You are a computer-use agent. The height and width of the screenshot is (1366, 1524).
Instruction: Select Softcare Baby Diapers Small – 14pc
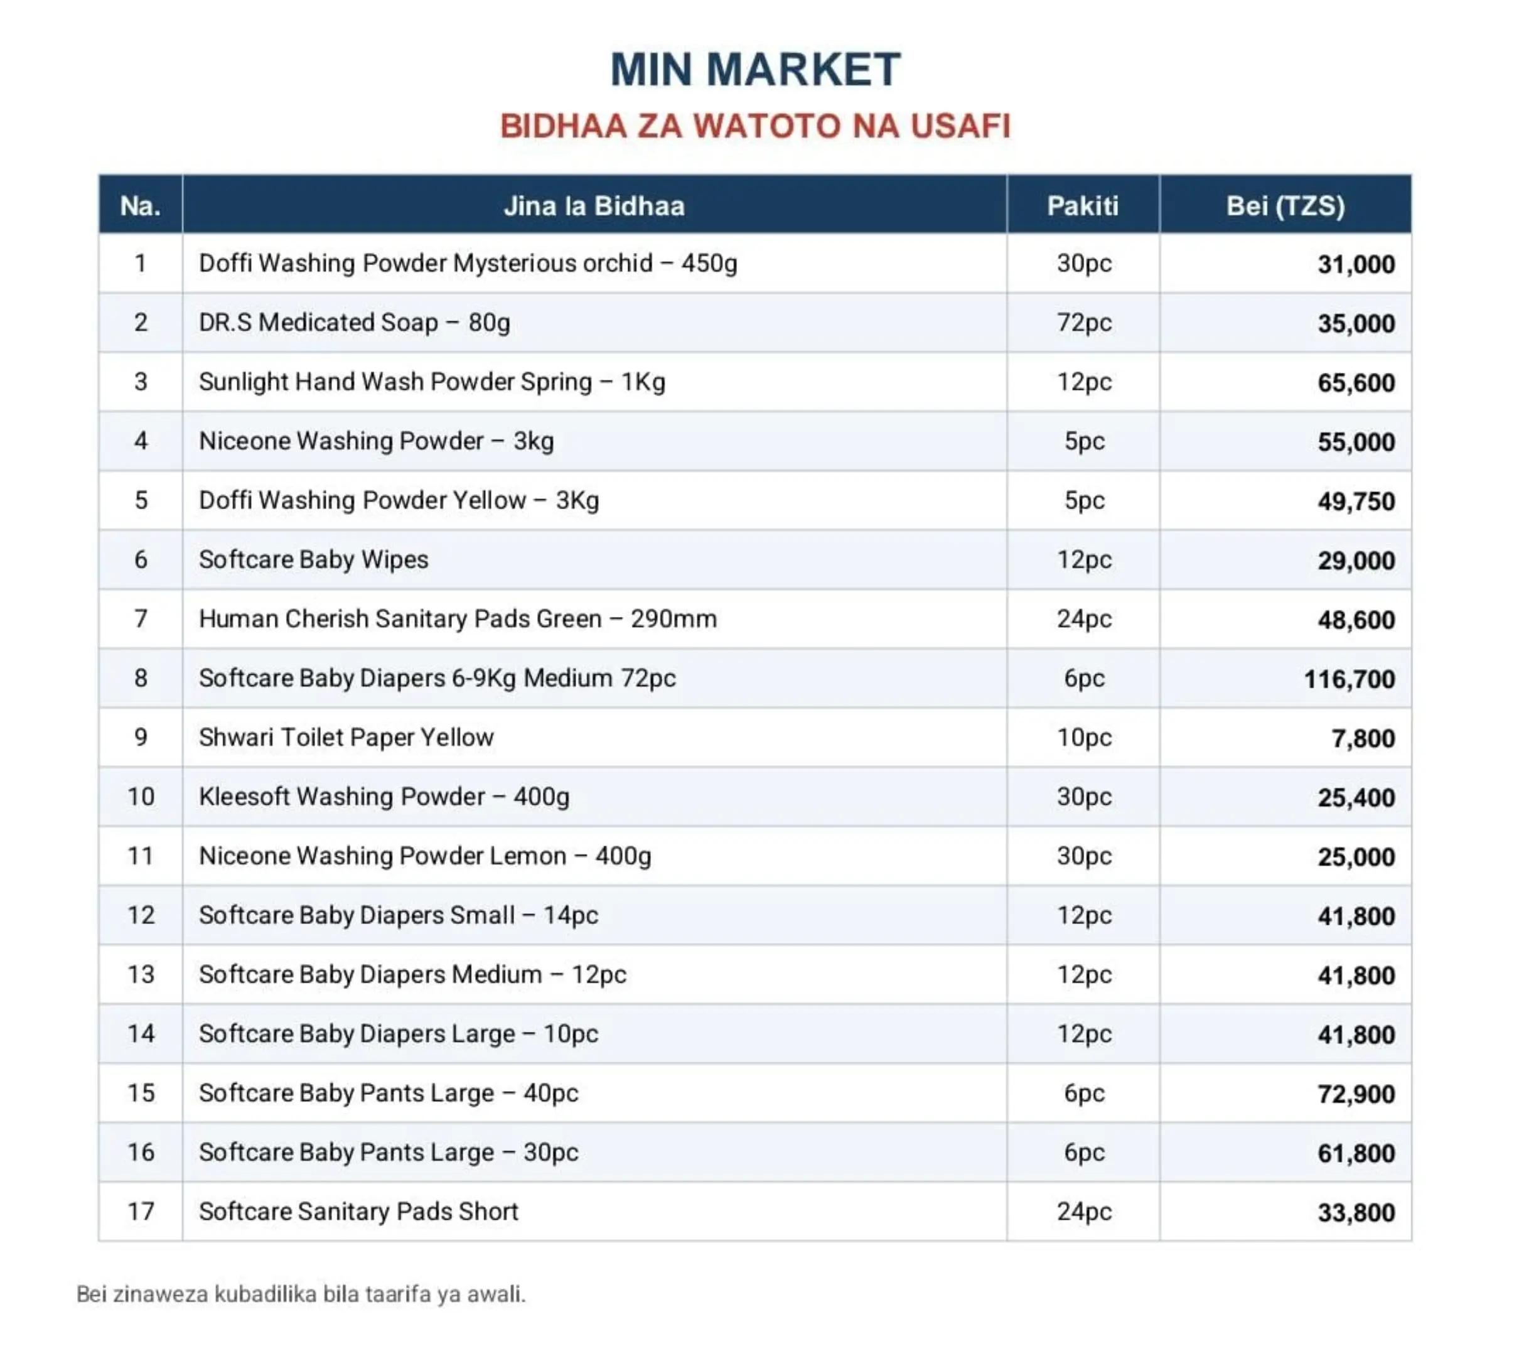[399, 916]
